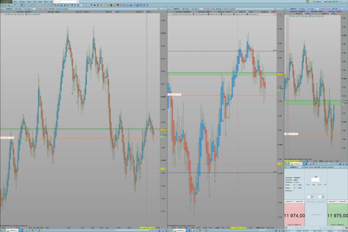
Task: Open instrument dropdown in right chart
Action: coord(293,9)
